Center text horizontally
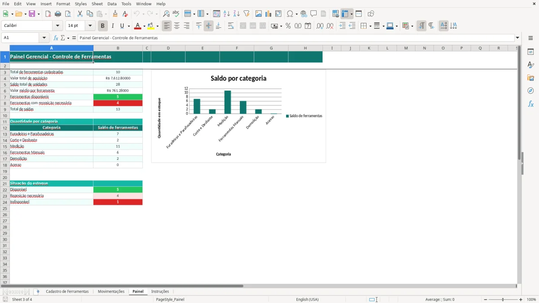The width and height of the screenshot is (539, 303). [x=177, y=26]
